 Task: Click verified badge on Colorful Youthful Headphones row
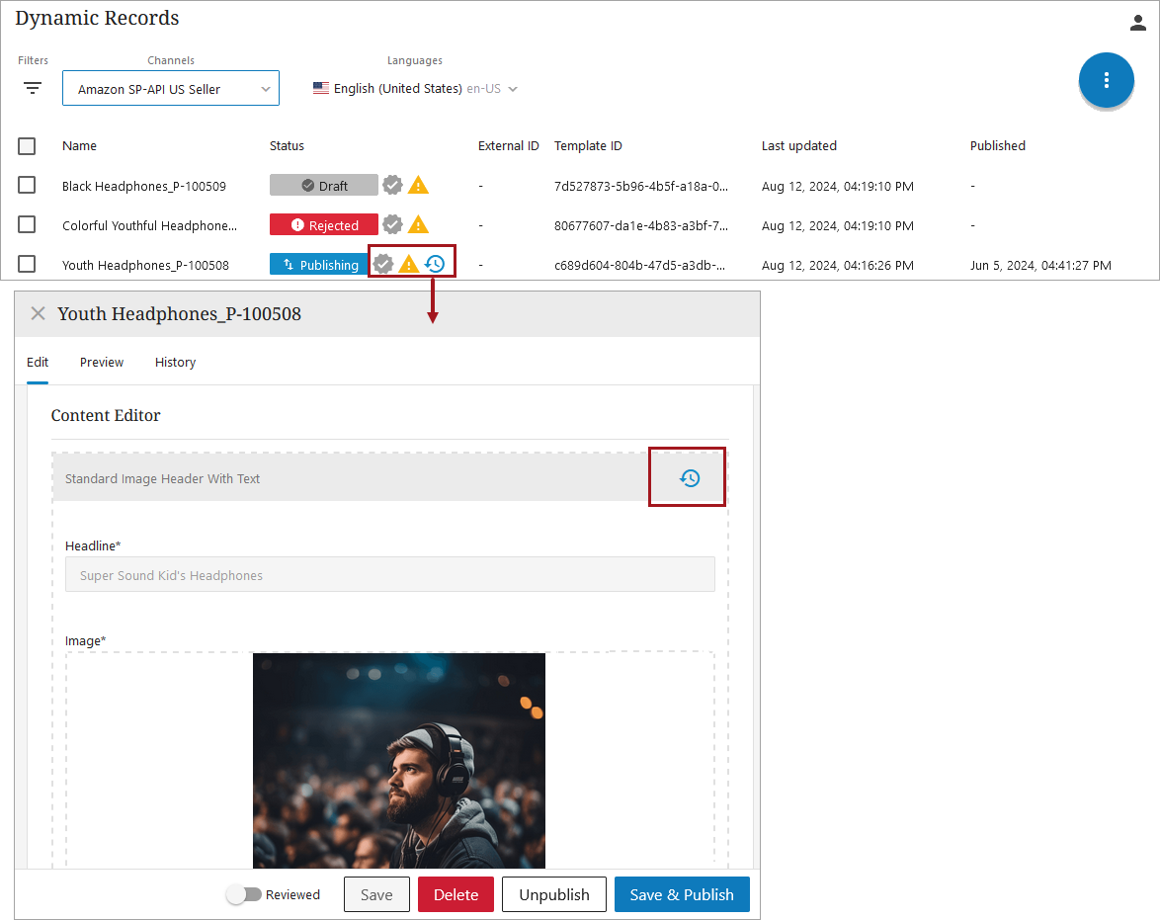[x=392, y=224]
